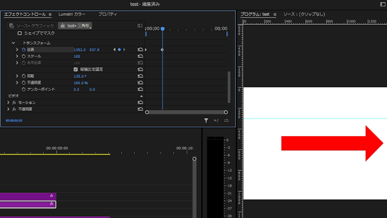Click the スケール value 100

pos(77,57)
